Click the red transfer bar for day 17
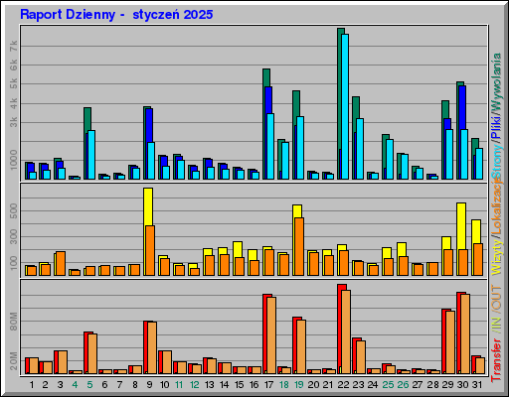Screen dimensions: 509x397 (265, 333)
